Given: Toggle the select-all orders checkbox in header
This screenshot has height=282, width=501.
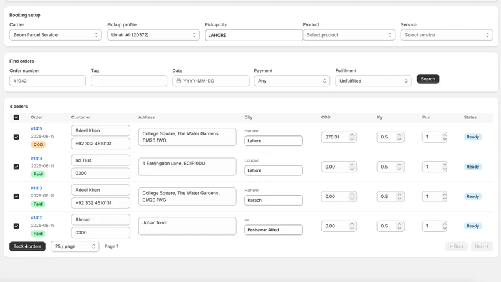Looking at the screenshot, I should pos(16,117).
